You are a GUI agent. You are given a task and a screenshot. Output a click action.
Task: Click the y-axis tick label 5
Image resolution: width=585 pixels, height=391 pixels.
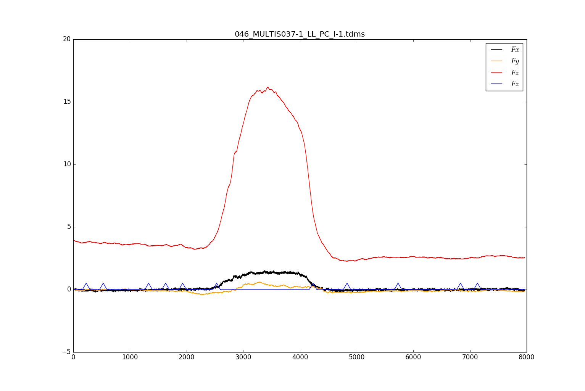[69, 227]
